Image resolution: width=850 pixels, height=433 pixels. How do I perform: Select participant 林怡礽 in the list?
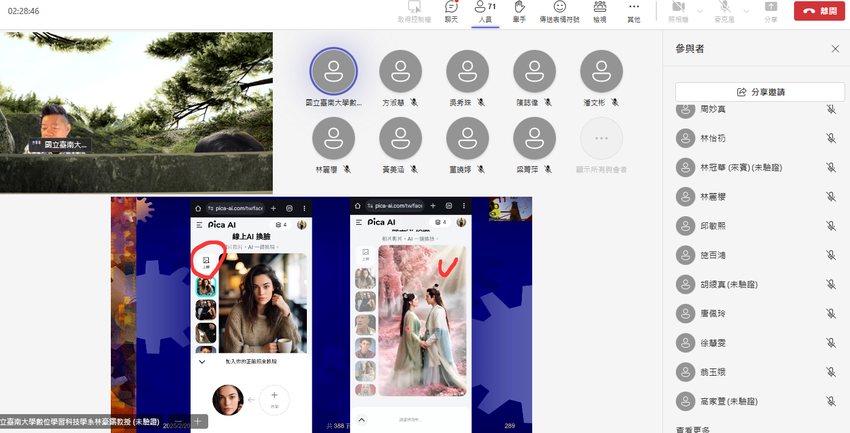pos(756,138)
